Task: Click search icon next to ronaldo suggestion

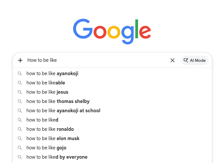Action: pyautogui.click(x=20, y=129)
